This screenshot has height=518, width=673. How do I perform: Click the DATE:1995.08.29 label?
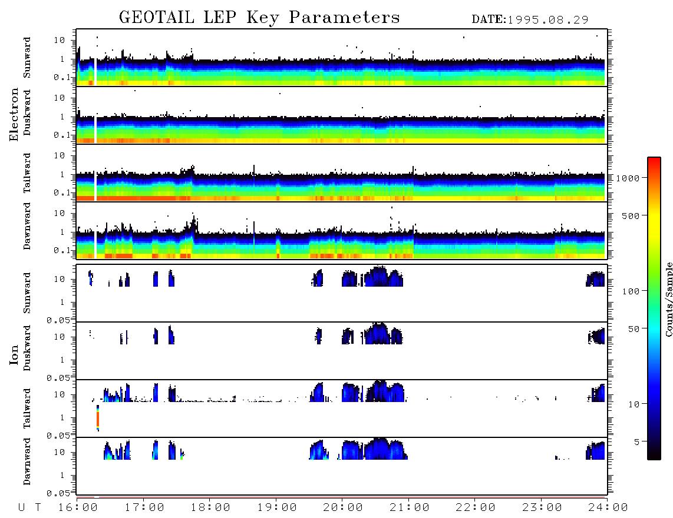tap(530, 20)
